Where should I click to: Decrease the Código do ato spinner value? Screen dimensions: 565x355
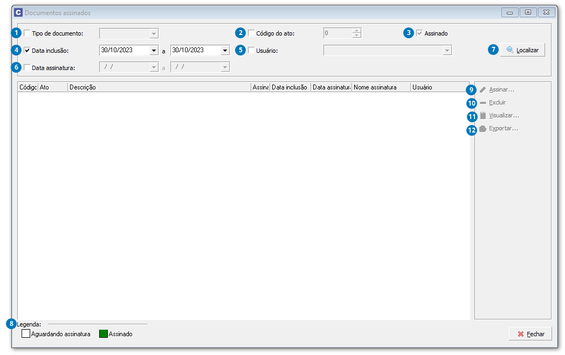click(356, 36)
